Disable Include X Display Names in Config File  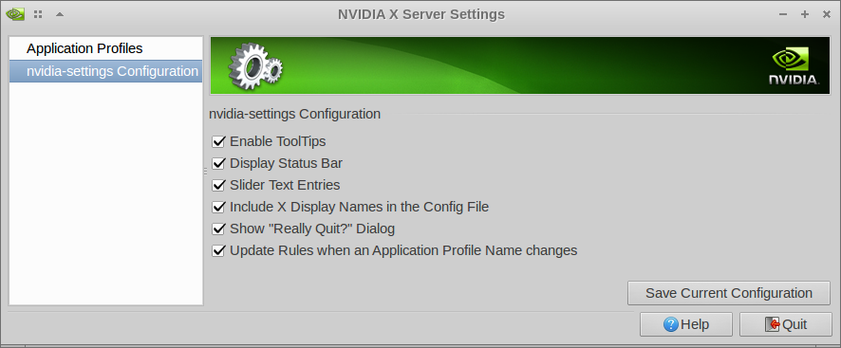[218, 207]
